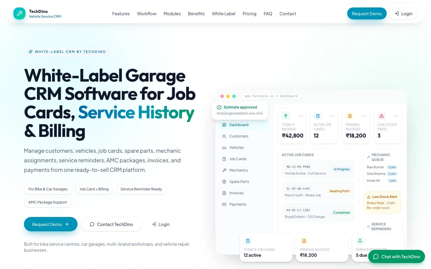Image resolution: width=431 pixels, height=269 pixels.
Task: Click the bell icon on the 5 due card
Action: pos(360,241)
